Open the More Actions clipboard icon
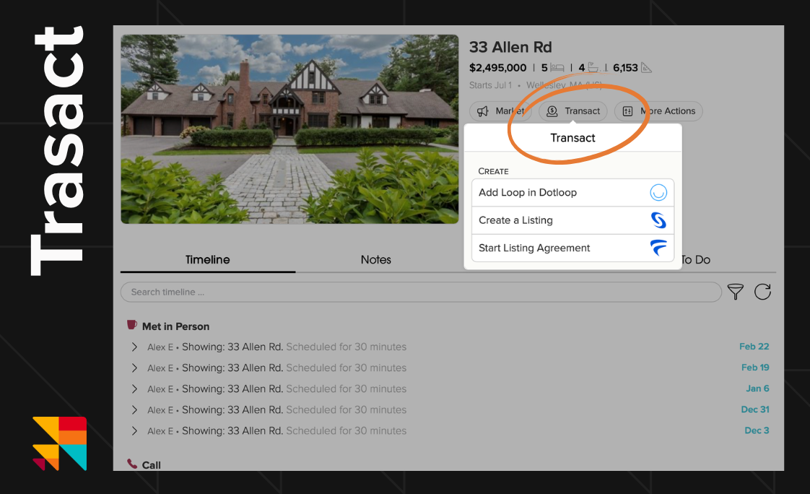Screen dimensions: 810x494 click(627, 111)
